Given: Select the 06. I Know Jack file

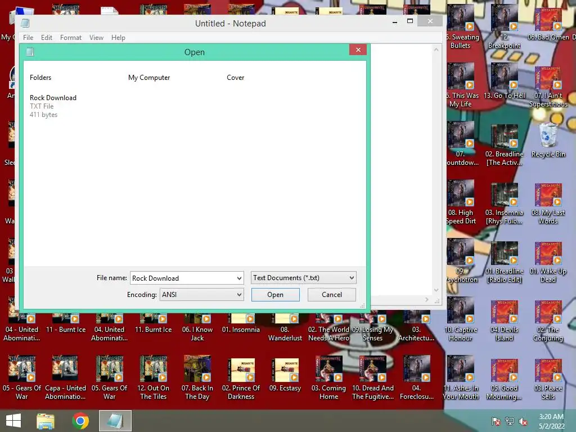Looking at the screenshot, I should pos(197,328).
